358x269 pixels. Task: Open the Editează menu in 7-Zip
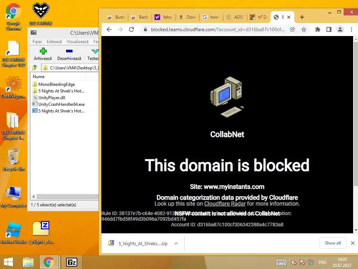pos(54,42)
